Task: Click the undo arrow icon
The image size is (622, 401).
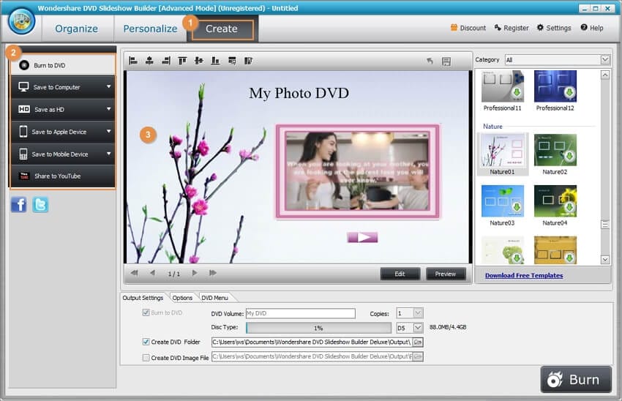Action: coord(430,61)
